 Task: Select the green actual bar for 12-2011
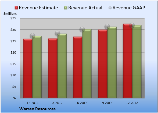(x=37, y=67)
